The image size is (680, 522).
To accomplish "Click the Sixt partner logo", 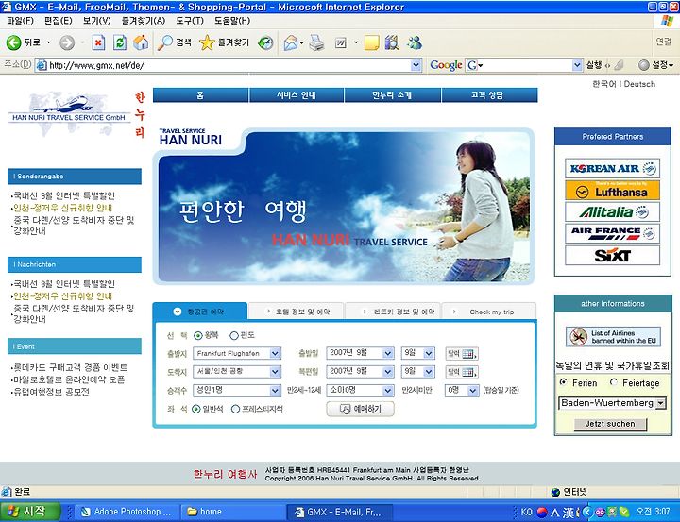I will (x=612, y=256).
